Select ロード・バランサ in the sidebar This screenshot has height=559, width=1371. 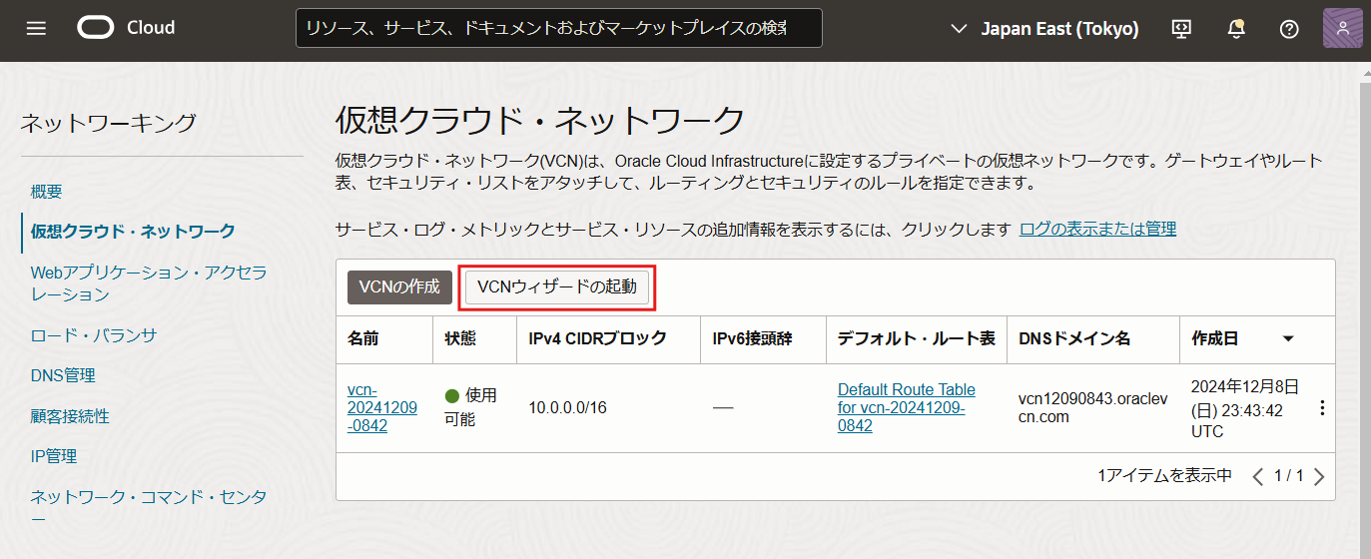[94, 335]
